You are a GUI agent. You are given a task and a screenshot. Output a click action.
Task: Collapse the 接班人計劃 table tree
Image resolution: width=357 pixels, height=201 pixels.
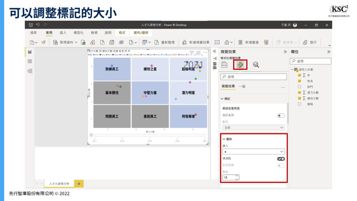[x=292, y=69]
